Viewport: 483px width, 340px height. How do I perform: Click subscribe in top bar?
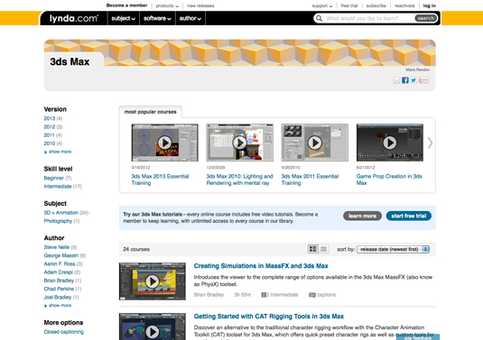click(376, 5)
